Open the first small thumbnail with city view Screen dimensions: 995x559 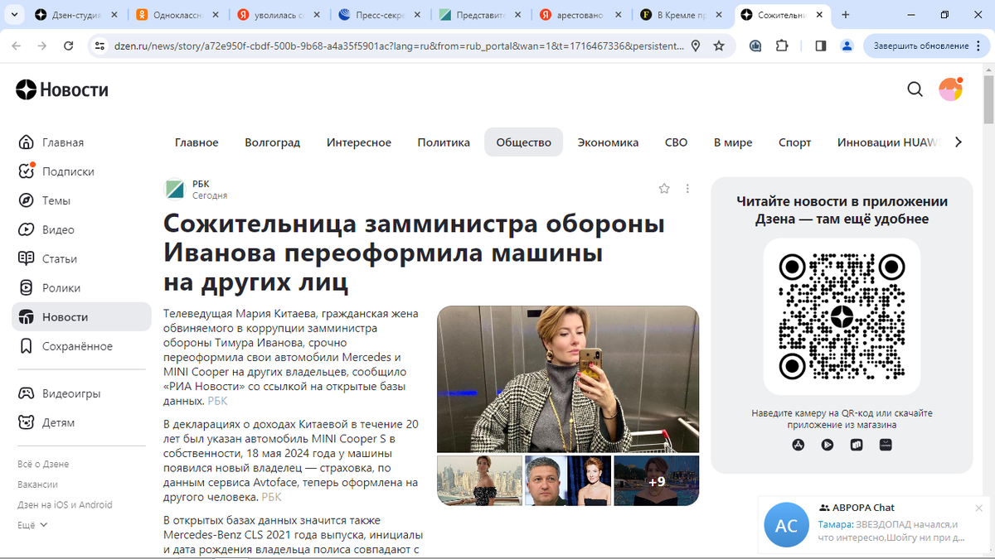(x=479, y=480)
